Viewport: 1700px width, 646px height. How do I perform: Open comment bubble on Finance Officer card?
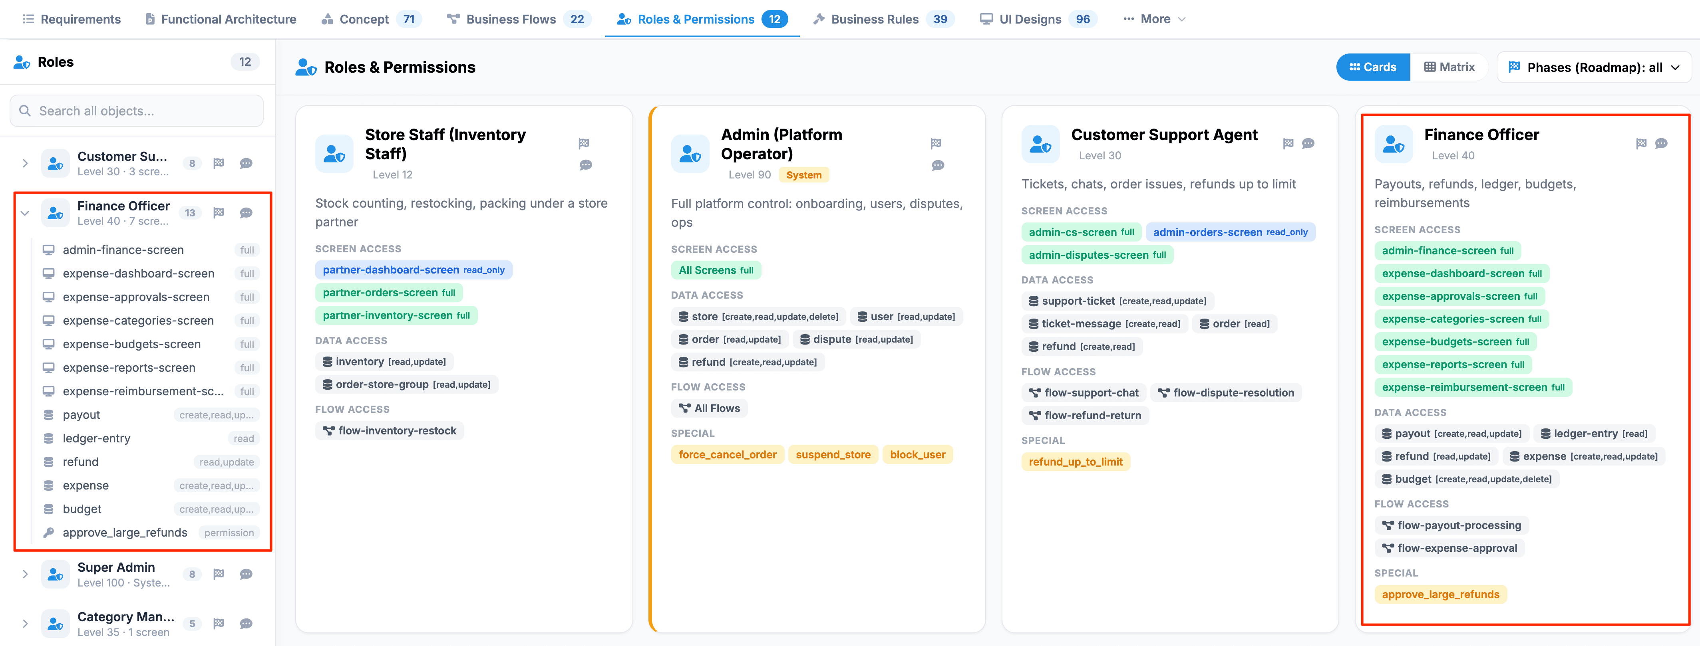pos(1662,144)
